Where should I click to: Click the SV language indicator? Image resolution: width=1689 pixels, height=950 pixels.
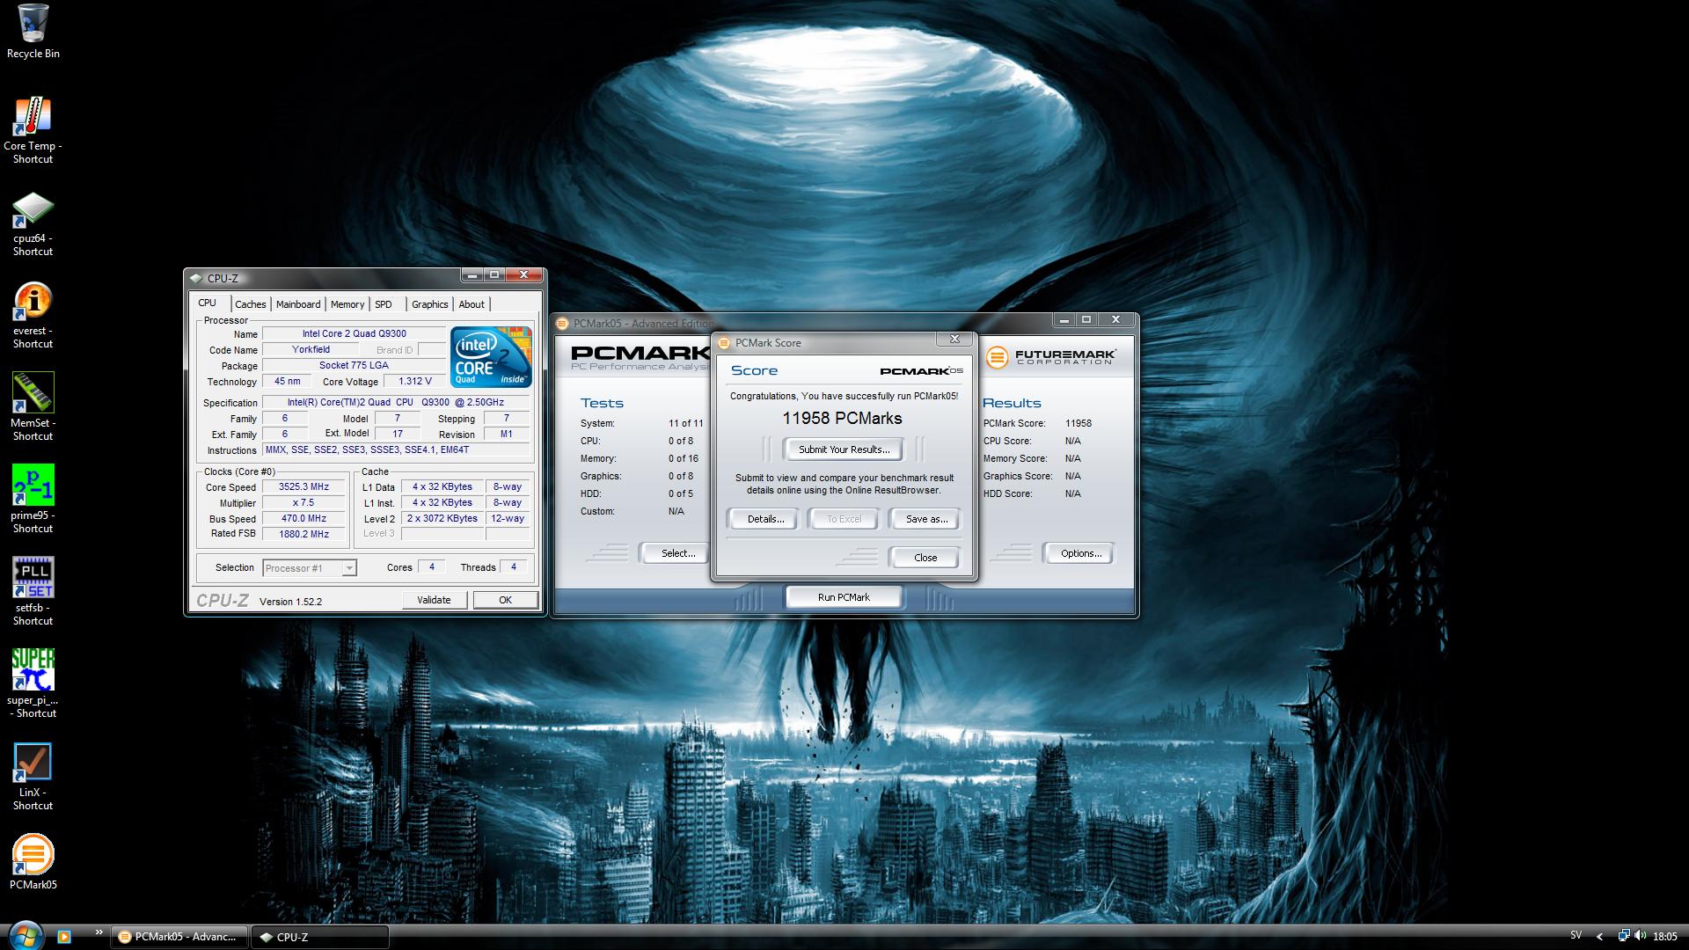coord(1576,936)
